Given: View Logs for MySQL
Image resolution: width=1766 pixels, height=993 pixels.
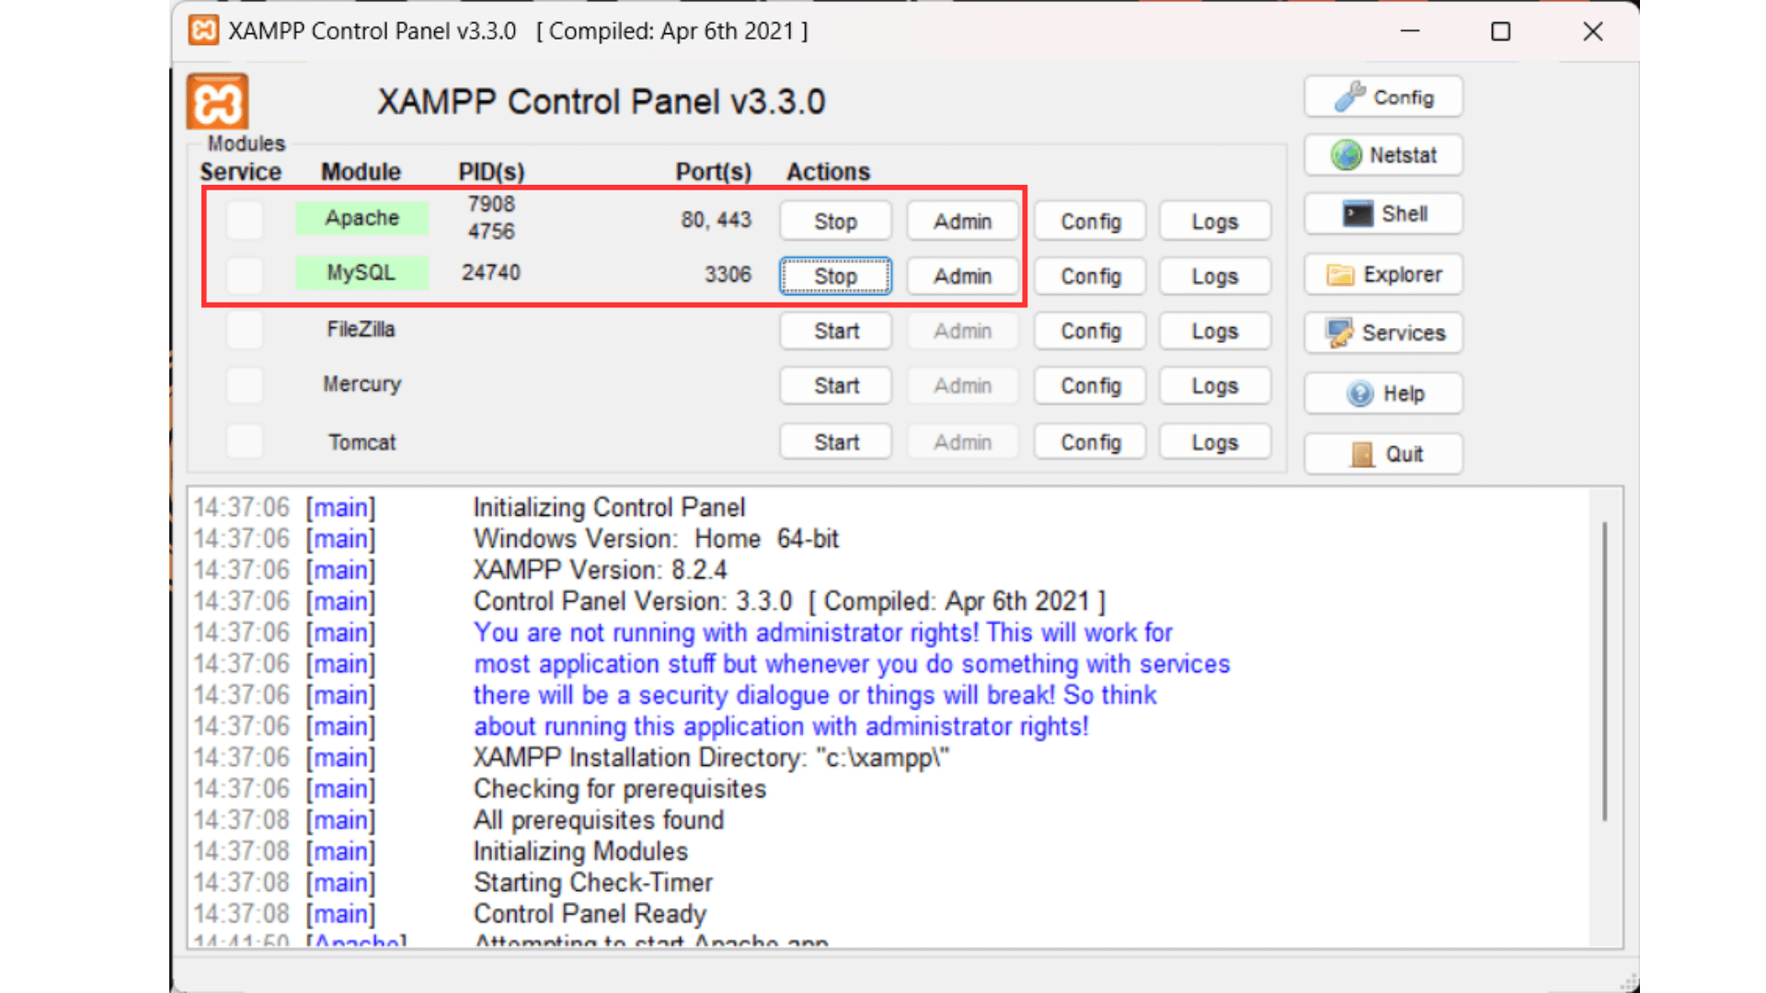Looking at the screenshot, I should click(x=1214, y=276).
